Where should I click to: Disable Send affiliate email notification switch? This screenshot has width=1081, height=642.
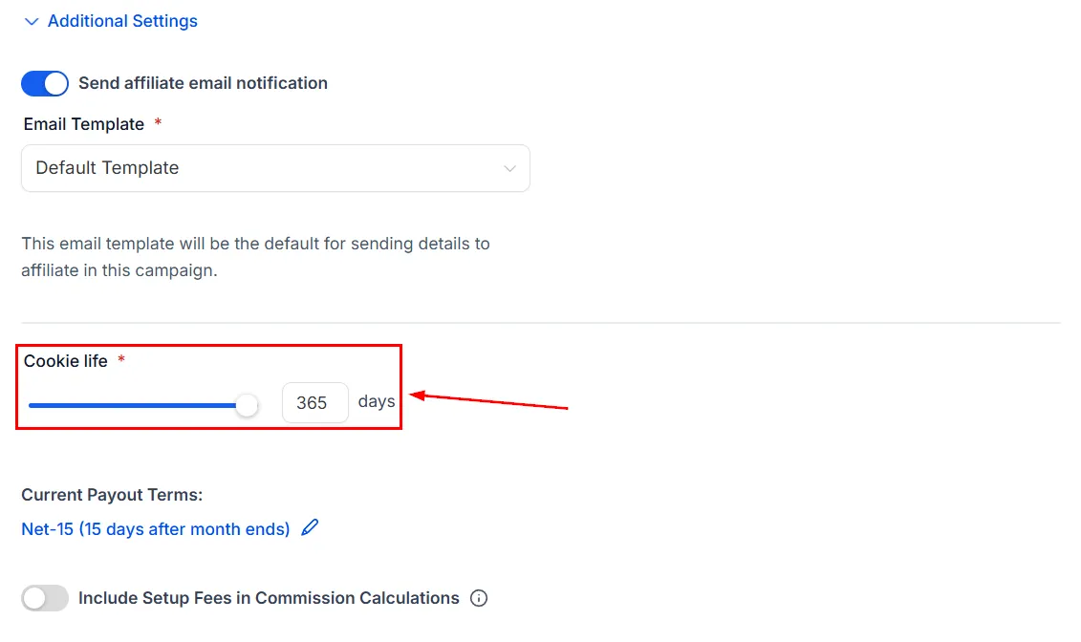pyautogui.click(x=45, y=83)
